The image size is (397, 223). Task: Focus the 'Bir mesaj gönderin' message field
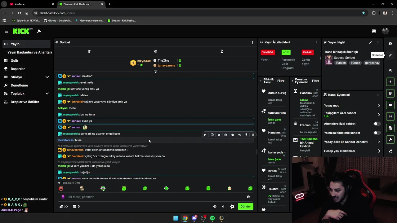pyautogui.click(x=155, y=197)
